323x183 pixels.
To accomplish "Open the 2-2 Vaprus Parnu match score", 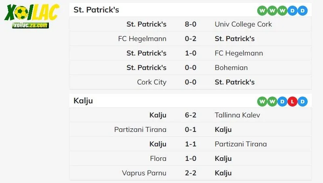I will pos(191,173).
